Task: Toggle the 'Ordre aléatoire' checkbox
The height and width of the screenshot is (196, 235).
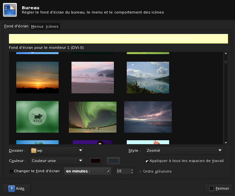Action: [140, 171]
